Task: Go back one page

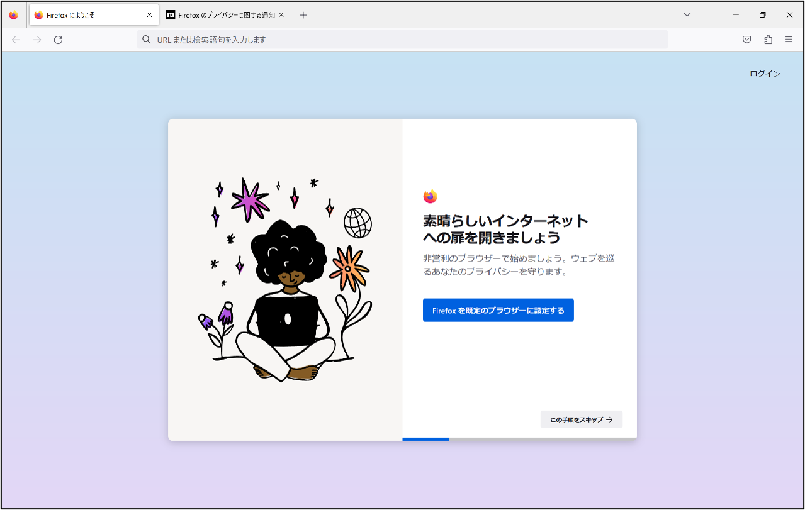Action: pos(16,40)
